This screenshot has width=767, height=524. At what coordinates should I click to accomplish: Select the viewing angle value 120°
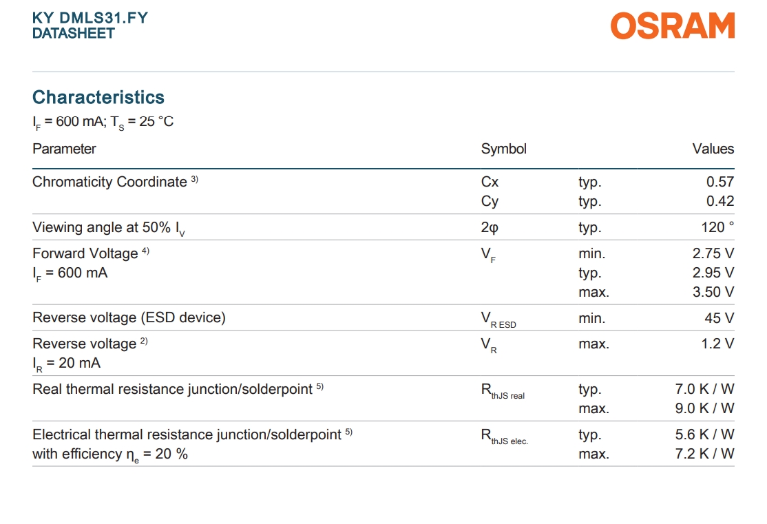[717, 227]
